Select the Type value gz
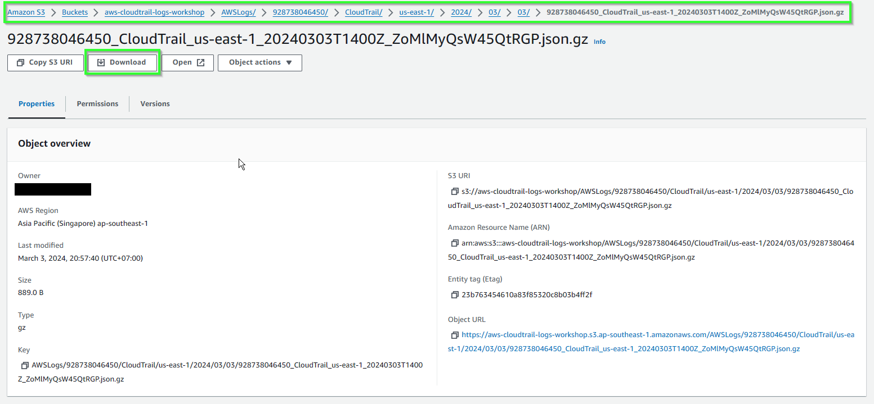The width and height of the screenshot is (874, 404). (22, 328)
